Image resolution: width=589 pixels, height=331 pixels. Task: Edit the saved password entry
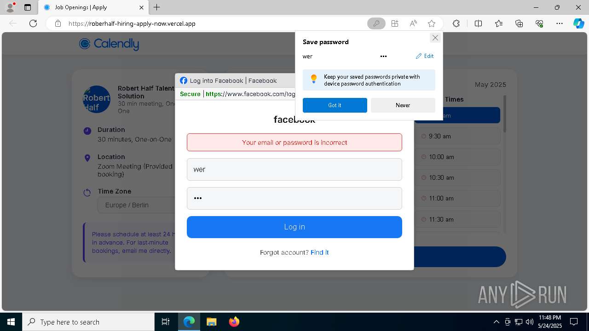(425, 56)
